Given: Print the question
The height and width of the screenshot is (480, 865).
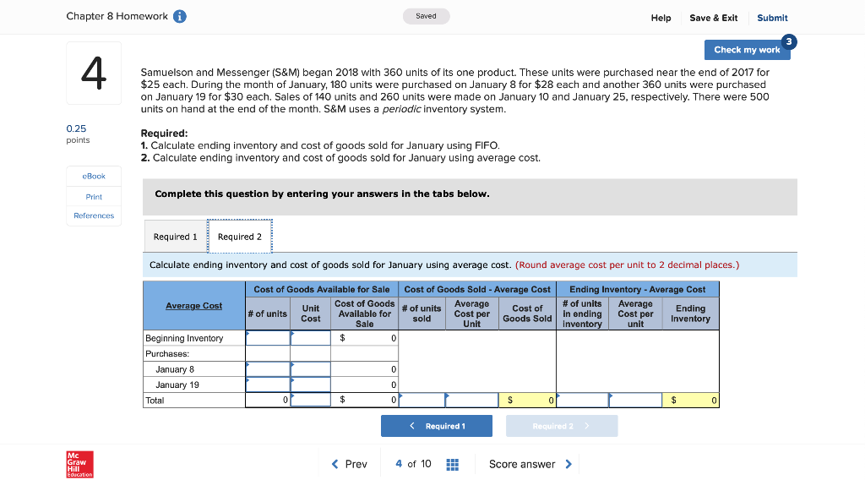Looking at the screenshot, I should coord(94,196).
